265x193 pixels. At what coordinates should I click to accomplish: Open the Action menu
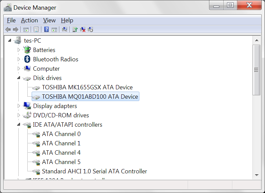click(29, 20)
